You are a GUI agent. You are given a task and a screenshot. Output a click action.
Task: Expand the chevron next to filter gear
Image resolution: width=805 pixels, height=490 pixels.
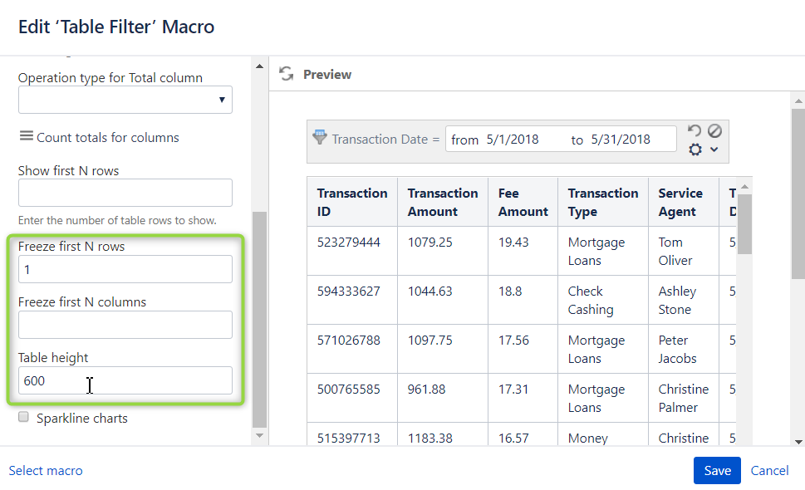click(714, 150)
